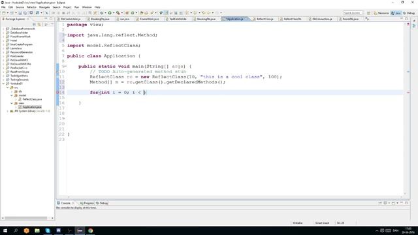Screen dimensions: 418x235
Task: Click the Debug bug toolbar icon
Action: (x=101, y=13)
